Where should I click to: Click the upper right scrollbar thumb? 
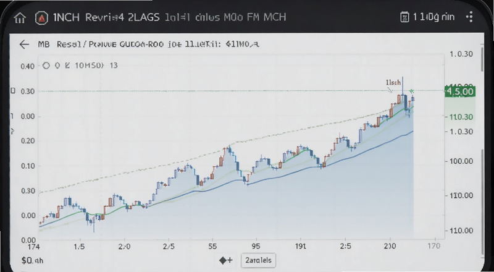pos(482,59)
